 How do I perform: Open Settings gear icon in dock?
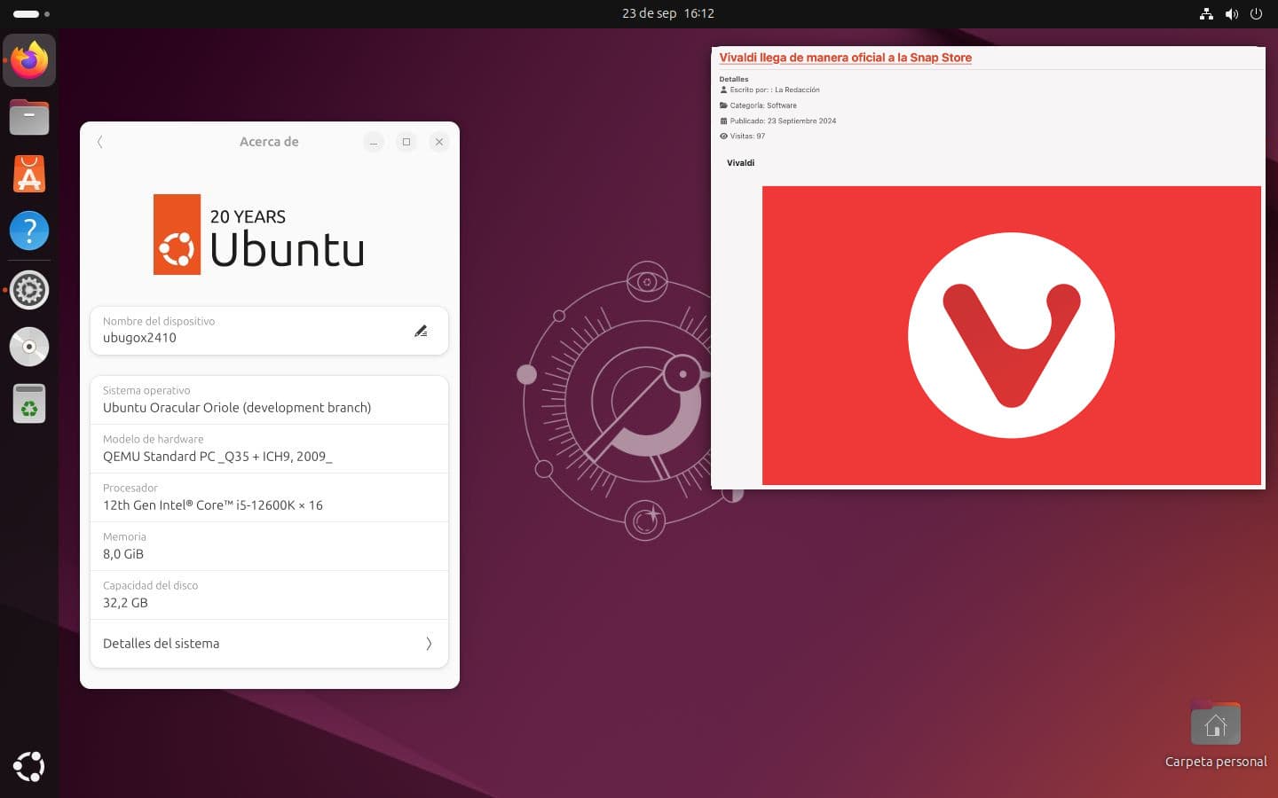click(29, 290)
